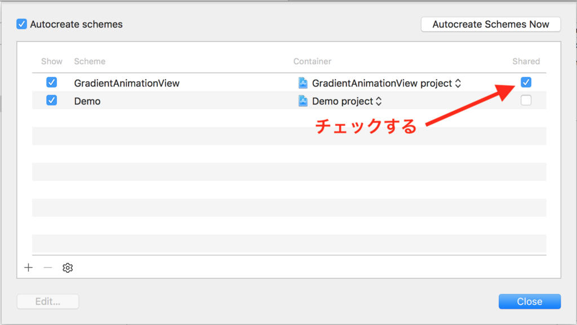The width and height of the screenshot is (577, 325).
Task: Uncheck Show for GradientAnimationView scheme
Action: [x=51, y=82]
